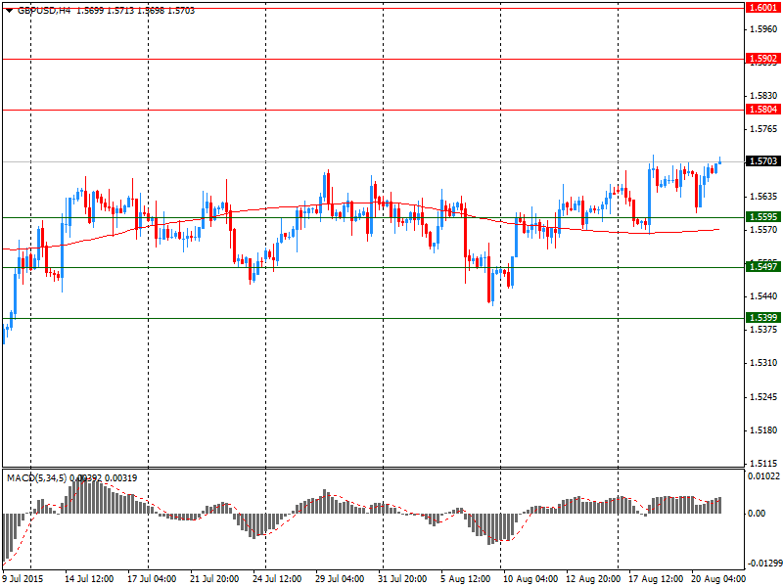The image size is (783, 587).
Task: Select the GBPUSD,H4 chart title text
Action: [44, 11]
